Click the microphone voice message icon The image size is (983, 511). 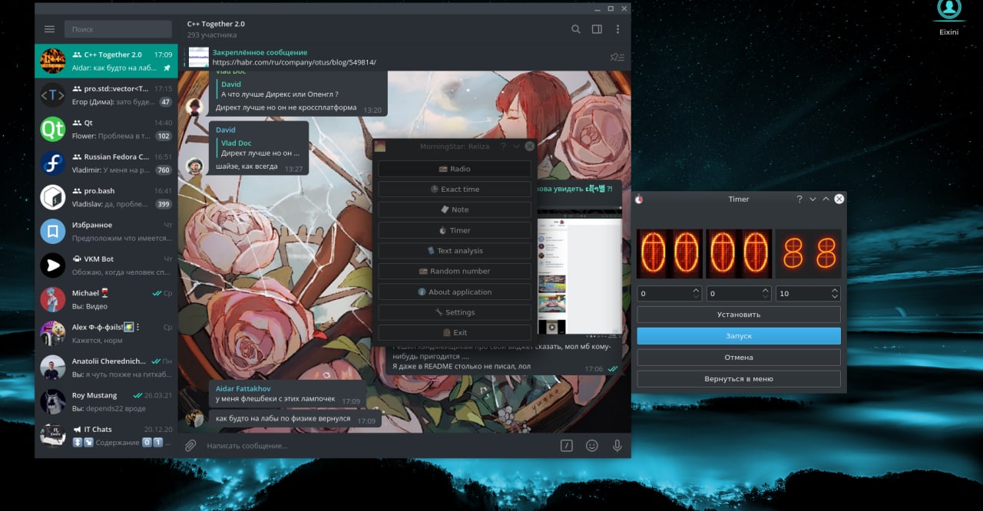617,445
